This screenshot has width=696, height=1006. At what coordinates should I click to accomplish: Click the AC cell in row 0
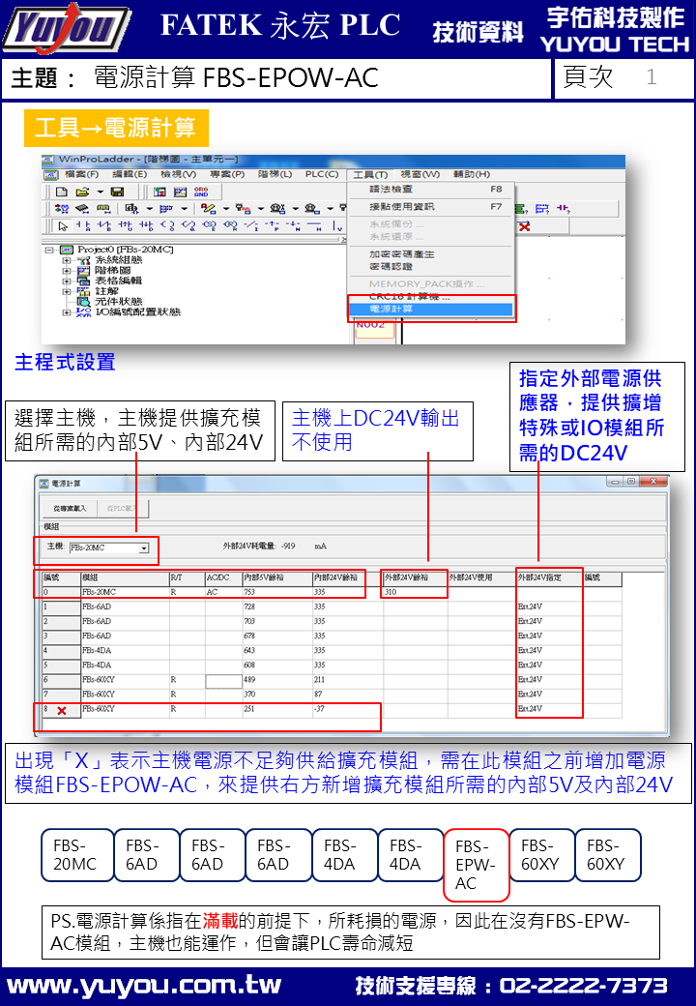tap(223, 592)
